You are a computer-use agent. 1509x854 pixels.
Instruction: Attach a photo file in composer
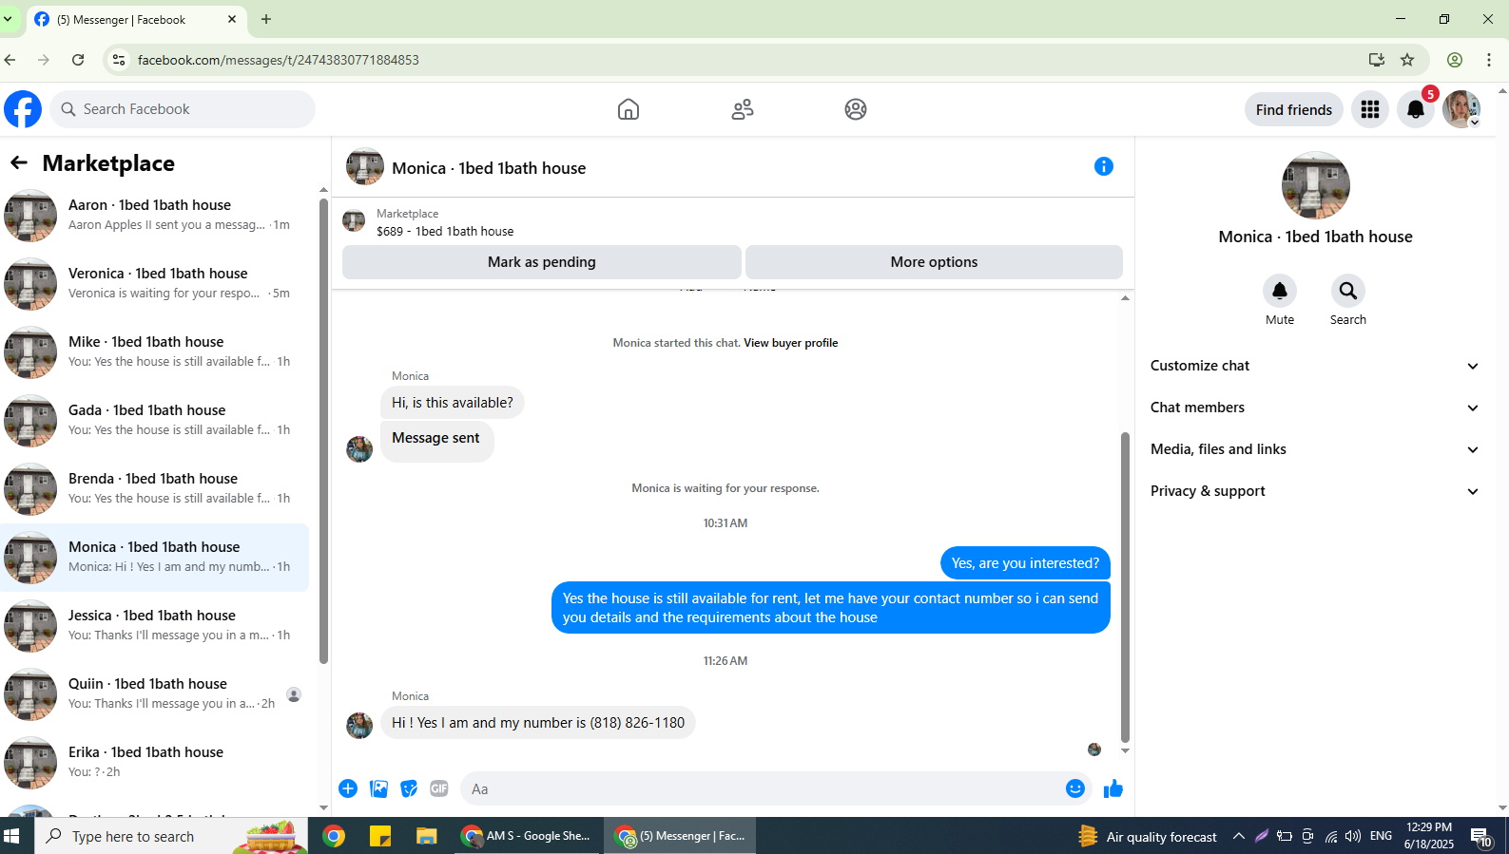[x=378, y=788]
